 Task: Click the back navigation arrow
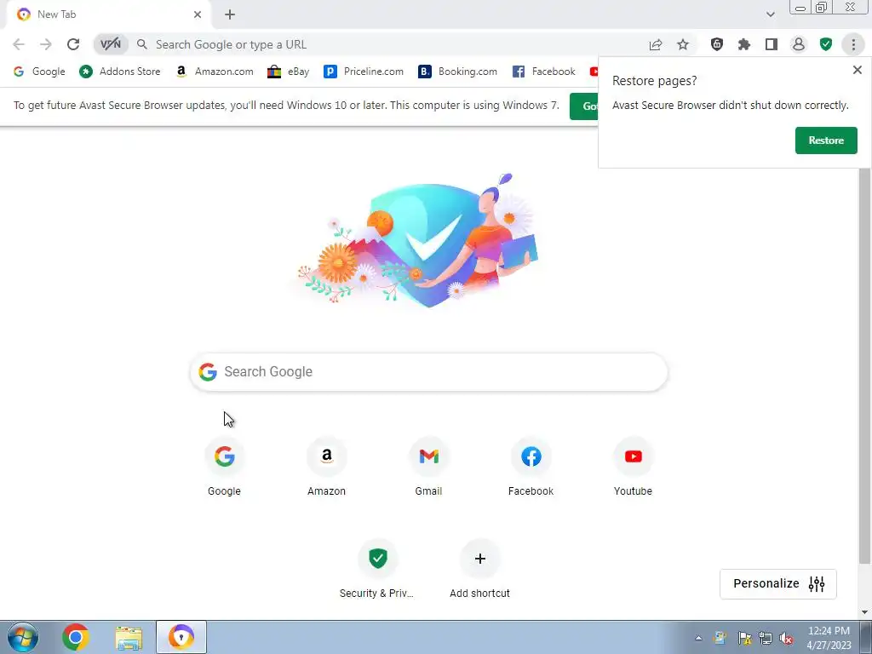point(19,44)
